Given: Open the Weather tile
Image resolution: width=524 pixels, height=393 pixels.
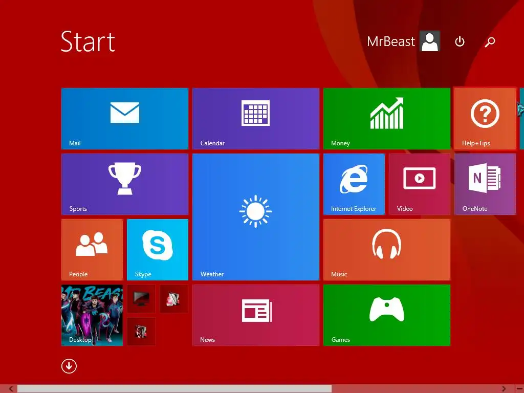Looking at the screenshot, I should [x=256, y=217].
